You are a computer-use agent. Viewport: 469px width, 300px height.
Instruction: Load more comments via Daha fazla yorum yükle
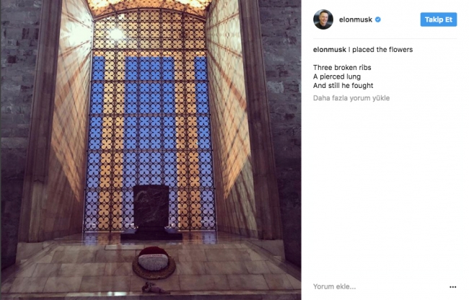tap(351, 98)
